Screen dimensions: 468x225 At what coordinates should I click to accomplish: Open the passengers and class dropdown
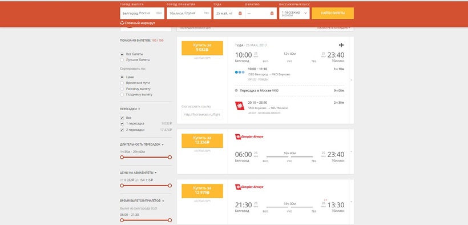coord(294,14)
